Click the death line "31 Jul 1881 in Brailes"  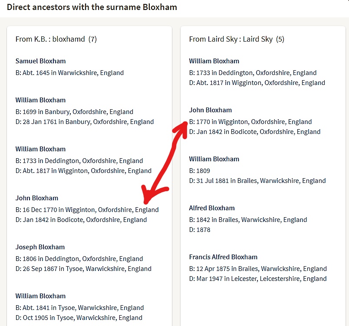coord(257,181)
